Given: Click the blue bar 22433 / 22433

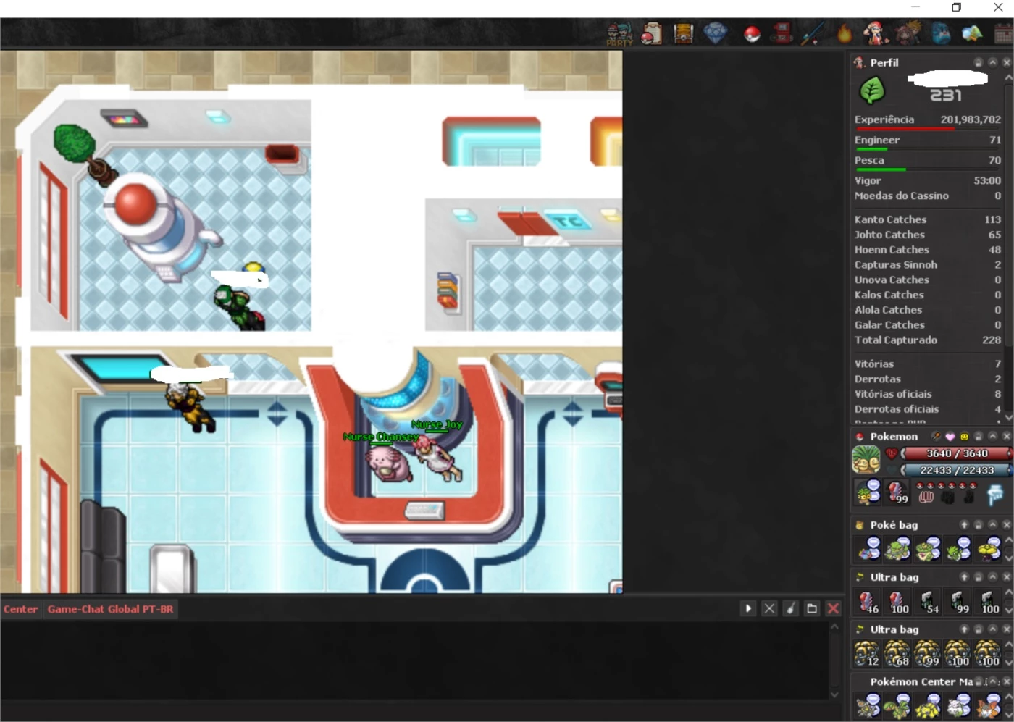Looking at the screenshot, I should click(x=957, y=470).
